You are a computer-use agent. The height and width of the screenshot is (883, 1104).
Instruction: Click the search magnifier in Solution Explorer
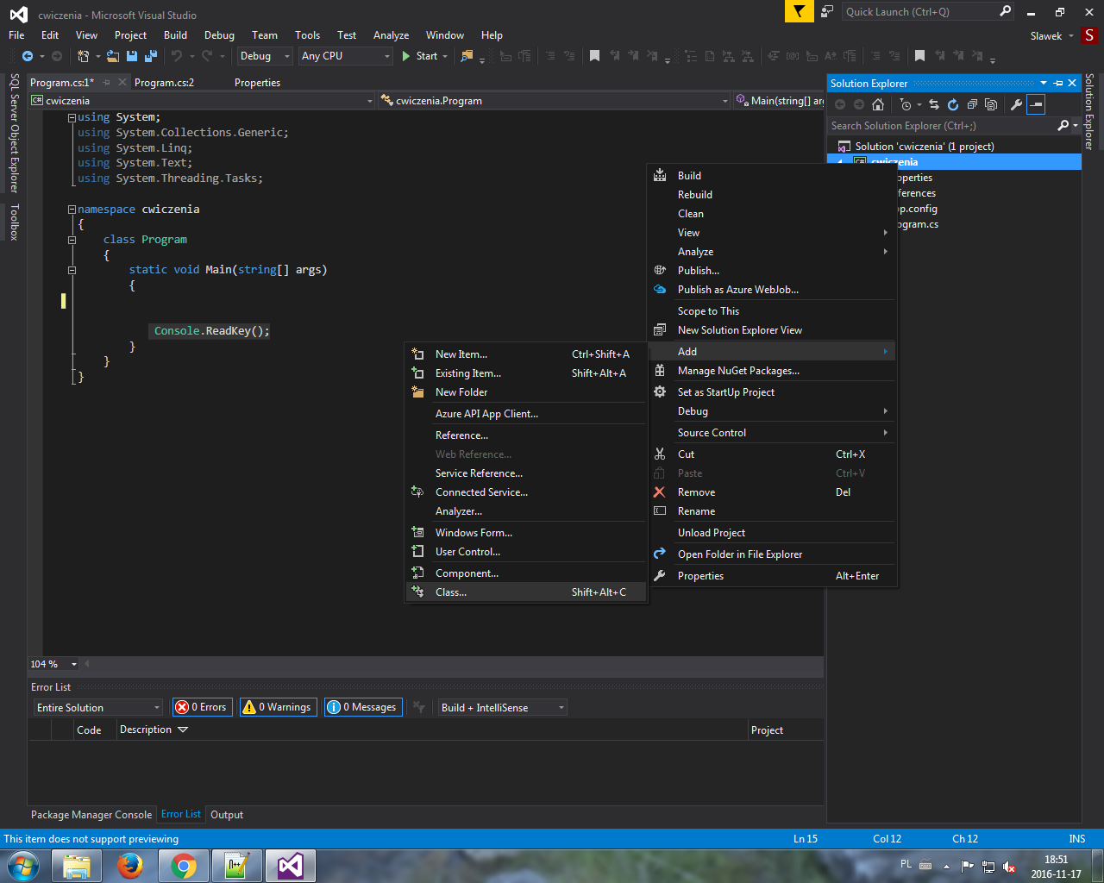[1063, 125]
